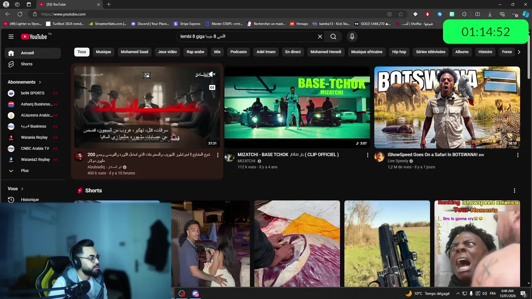
Task: Click MIZATCHI channel avatar
Action: pos(229,157)
